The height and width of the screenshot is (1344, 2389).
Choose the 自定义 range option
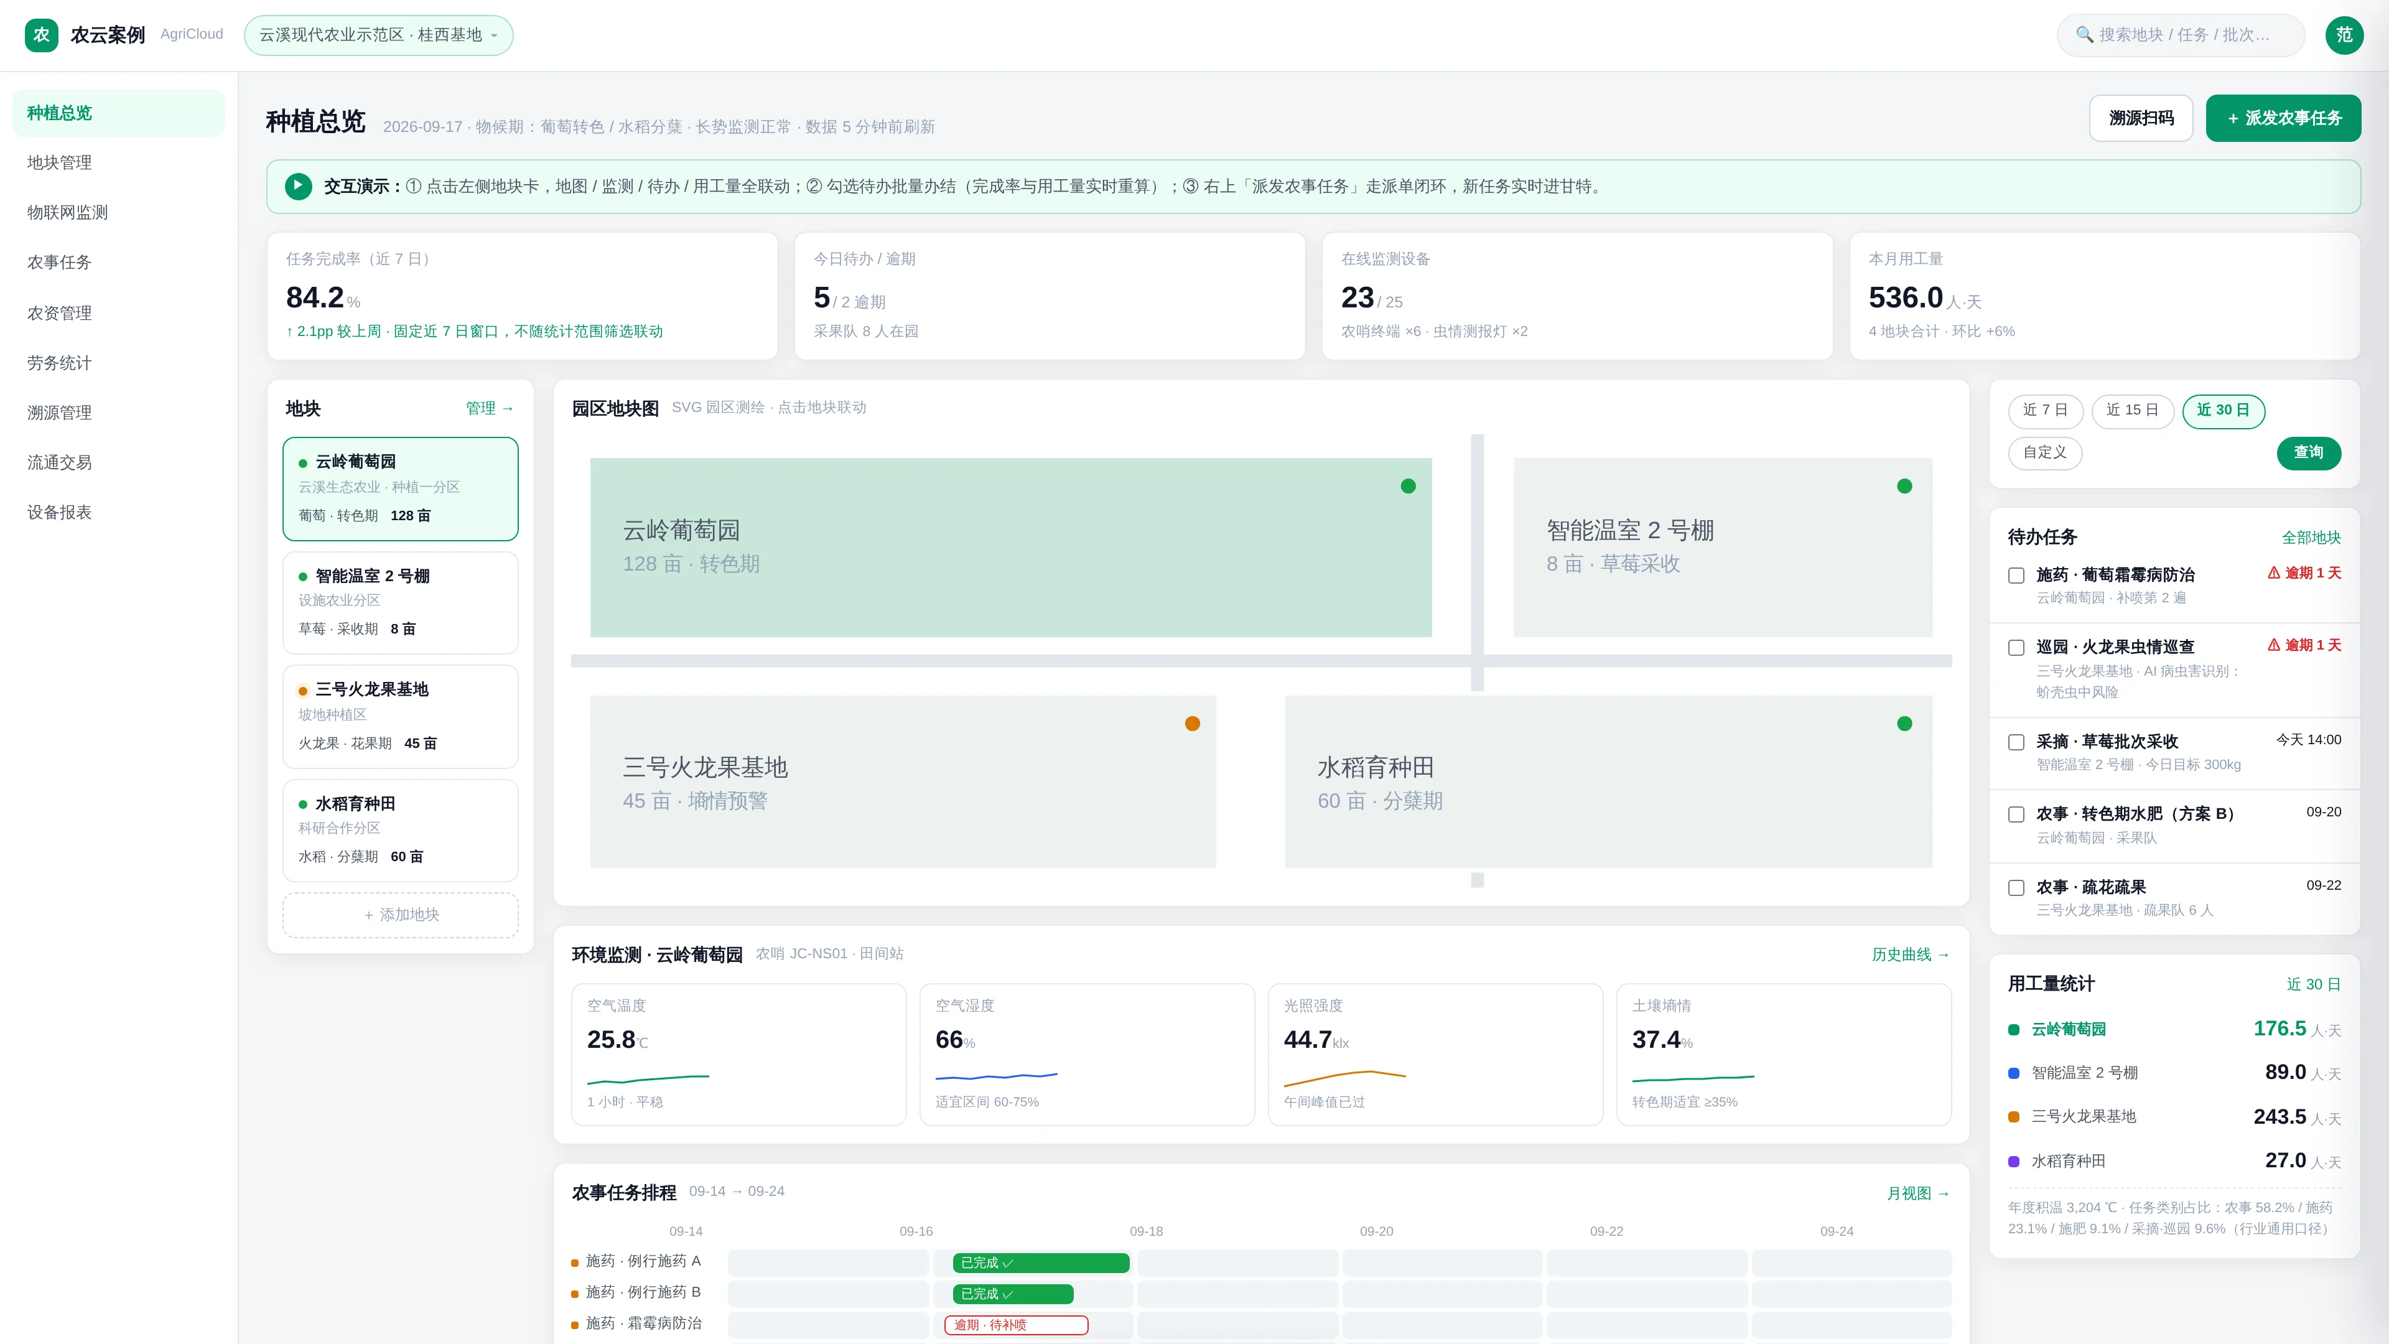[x=2045, y=454]
